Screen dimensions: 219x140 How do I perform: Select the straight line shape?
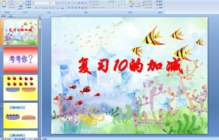[x=116, y=2]
